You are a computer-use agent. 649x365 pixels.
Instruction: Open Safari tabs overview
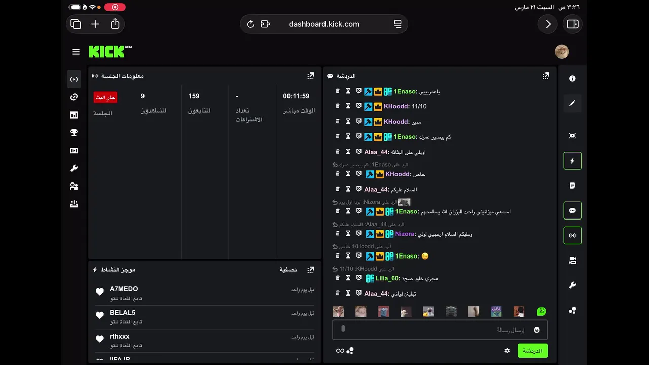pyautogui.click(x=76, y=24)
